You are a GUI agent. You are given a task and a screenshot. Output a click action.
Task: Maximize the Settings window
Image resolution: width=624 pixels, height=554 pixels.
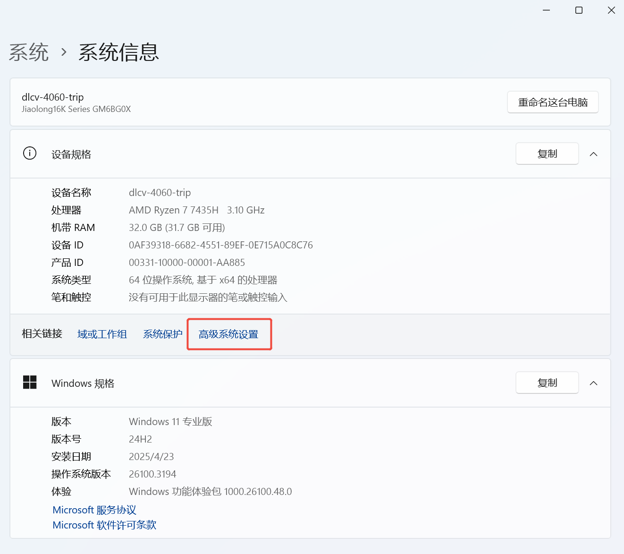(x=579, y=10)
